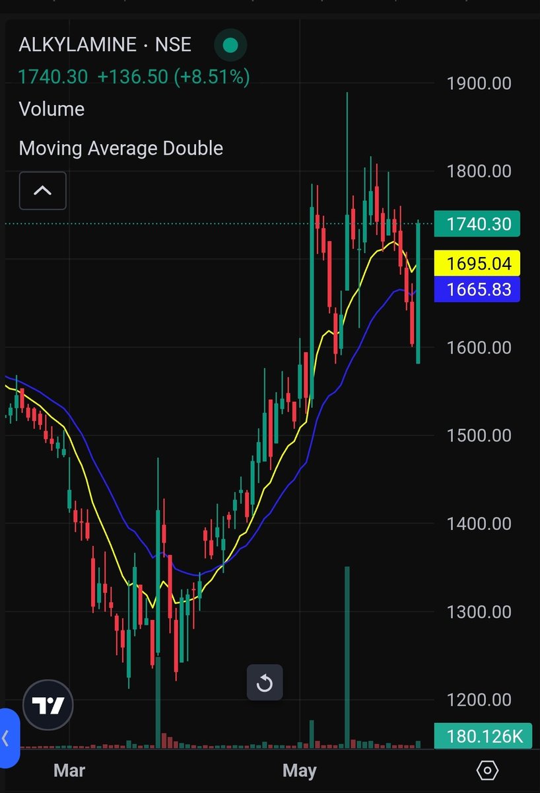The width and height of the screenshot is (540, 793).
Task: Click the 1900.00 price axis label
Action: click(x=479, y=83)
